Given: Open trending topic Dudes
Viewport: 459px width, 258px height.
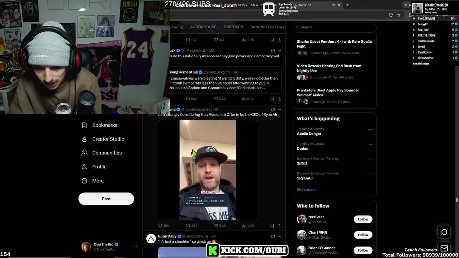Looking at the screenshot, I should coord(302,148).
